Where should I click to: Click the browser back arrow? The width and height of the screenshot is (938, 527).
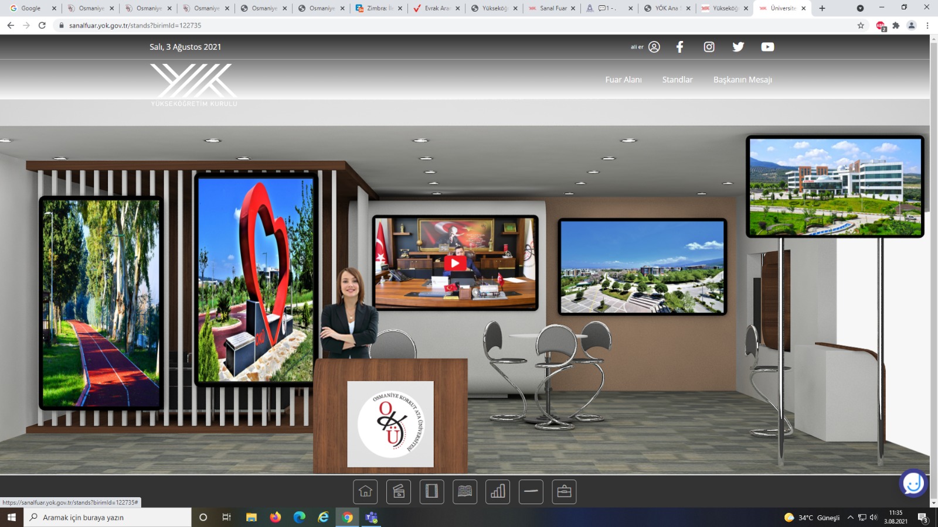pyautogui.click(x=11, y=25)
